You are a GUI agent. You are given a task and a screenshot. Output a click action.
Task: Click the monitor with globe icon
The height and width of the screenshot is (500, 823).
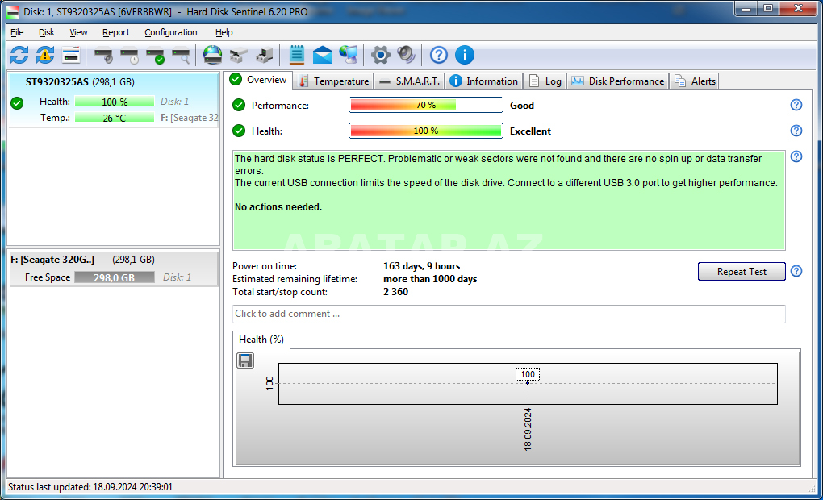pos(348,55)
